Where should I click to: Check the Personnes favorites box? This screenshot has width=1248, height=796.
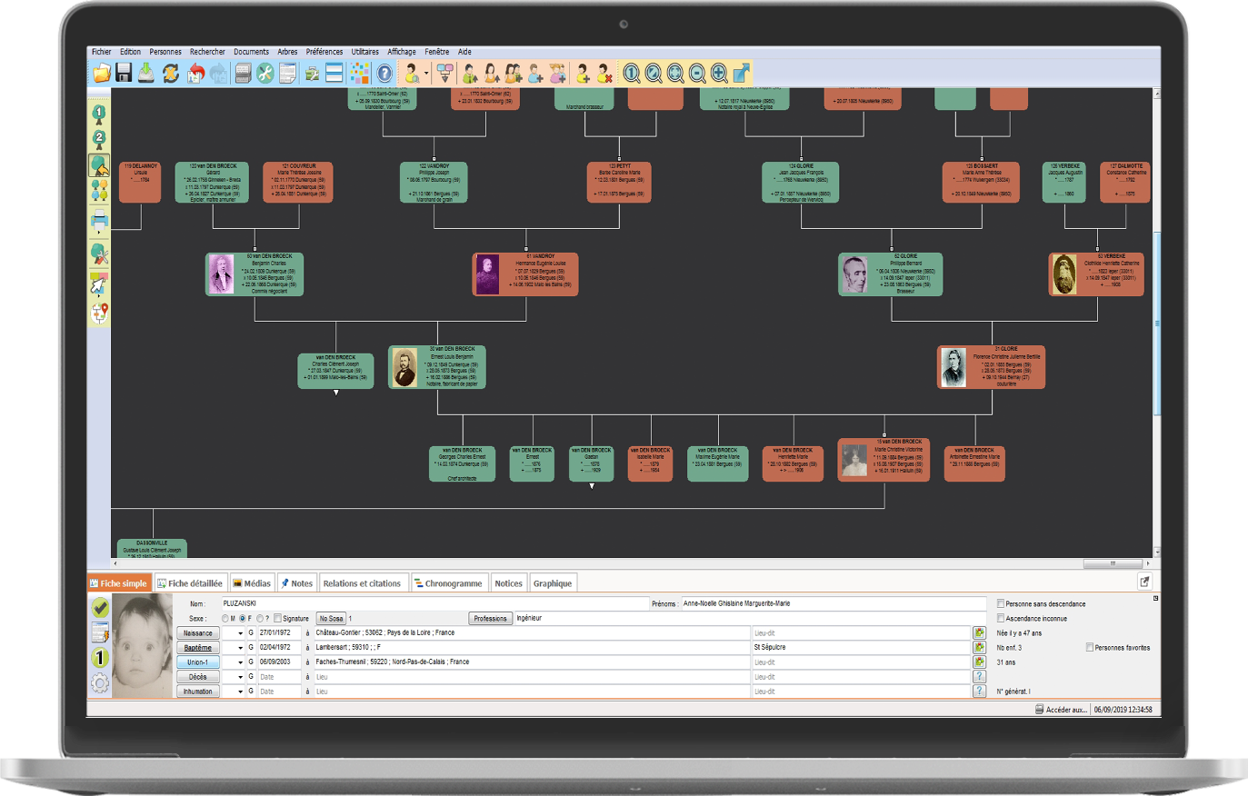(1090, 648)
